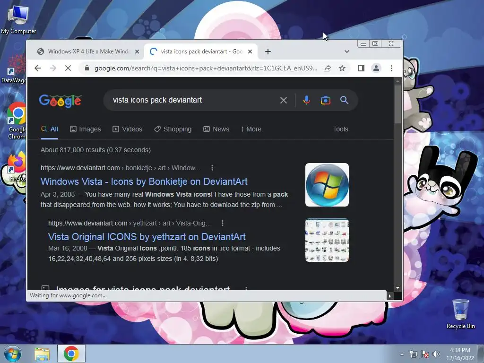Image resolution: width=484 pixels, height=363 pixels.
Task: Open the network tray icon
Action: click(413, 354)
